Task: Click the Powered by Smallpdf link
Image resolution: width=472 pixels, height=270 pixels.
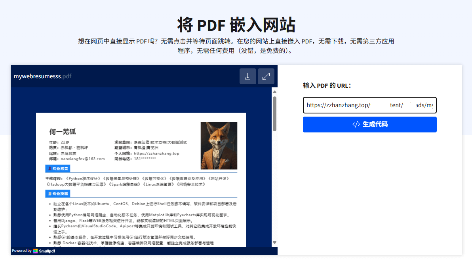Action: coord(33,251)
